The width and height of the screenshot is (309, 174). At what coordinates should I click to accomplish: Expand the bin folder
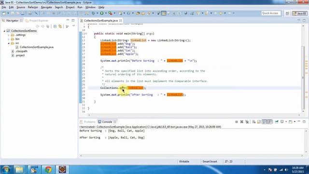9,39
